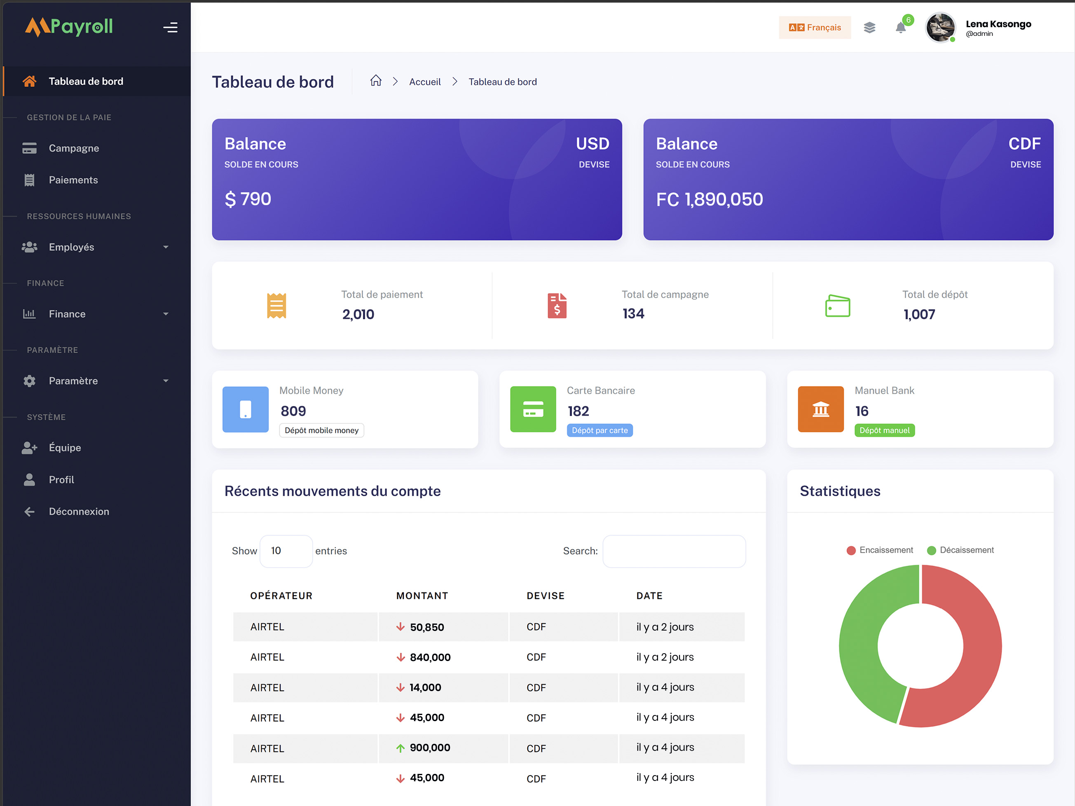Sort table by DATE column header
The image size is (1075, 806).
[649, 596]
